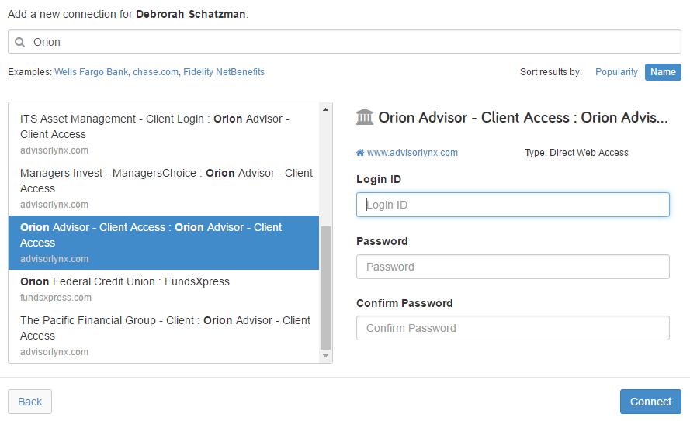Viewport: 690px width, 421px height.
Task: Open the Wells Fargo Bank example
Action: pos(91,72)
